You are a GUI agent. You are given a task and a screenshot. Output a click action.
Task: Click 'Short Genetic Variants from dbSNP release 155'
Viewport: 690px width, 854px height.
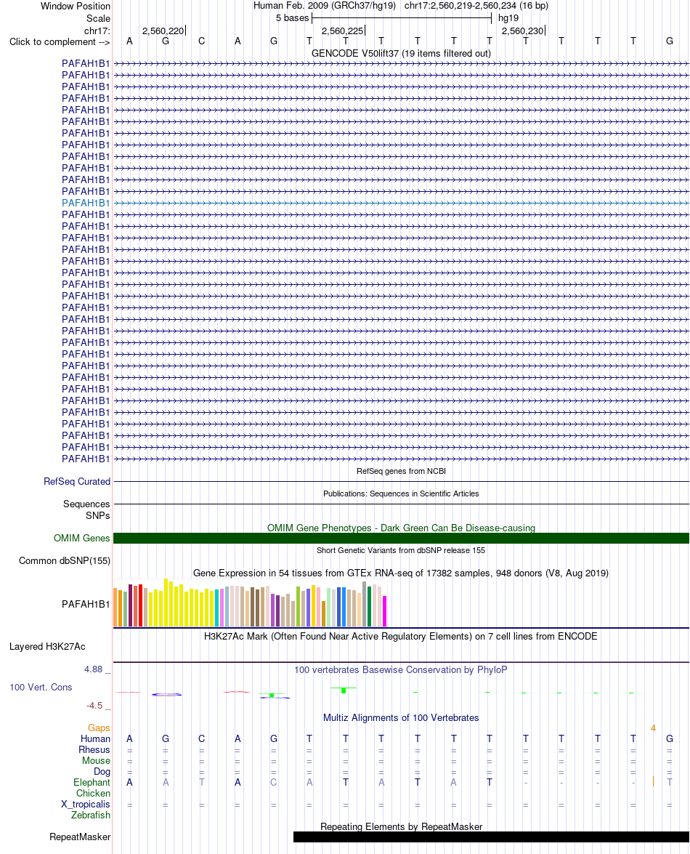coord(401,550)
